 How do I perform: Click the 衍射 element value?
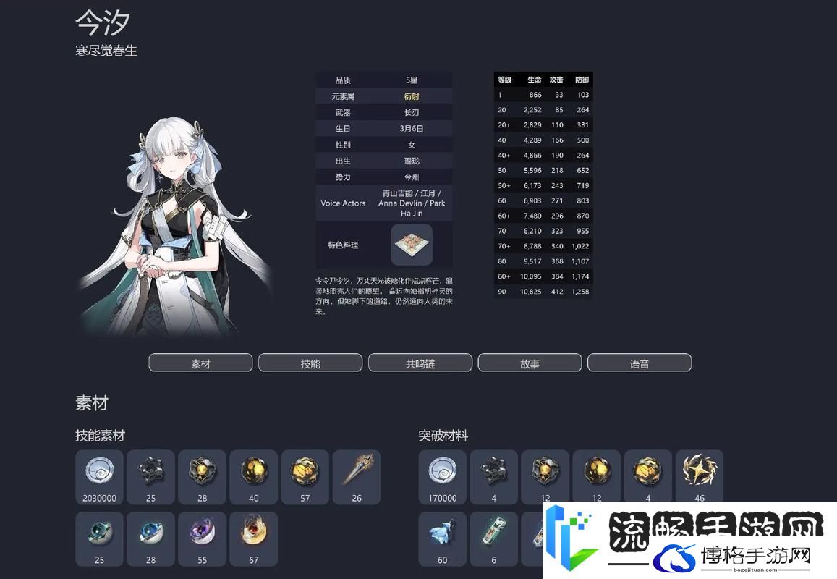click(x=412, y=96)
